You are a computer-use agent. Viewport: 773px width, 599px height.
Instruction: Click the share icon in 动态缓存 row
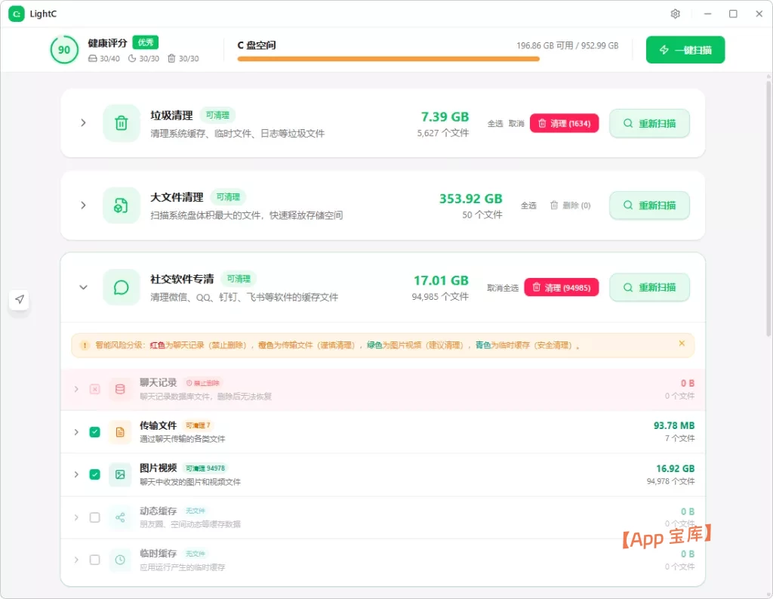pyautogui.click(x=120, y=517)
